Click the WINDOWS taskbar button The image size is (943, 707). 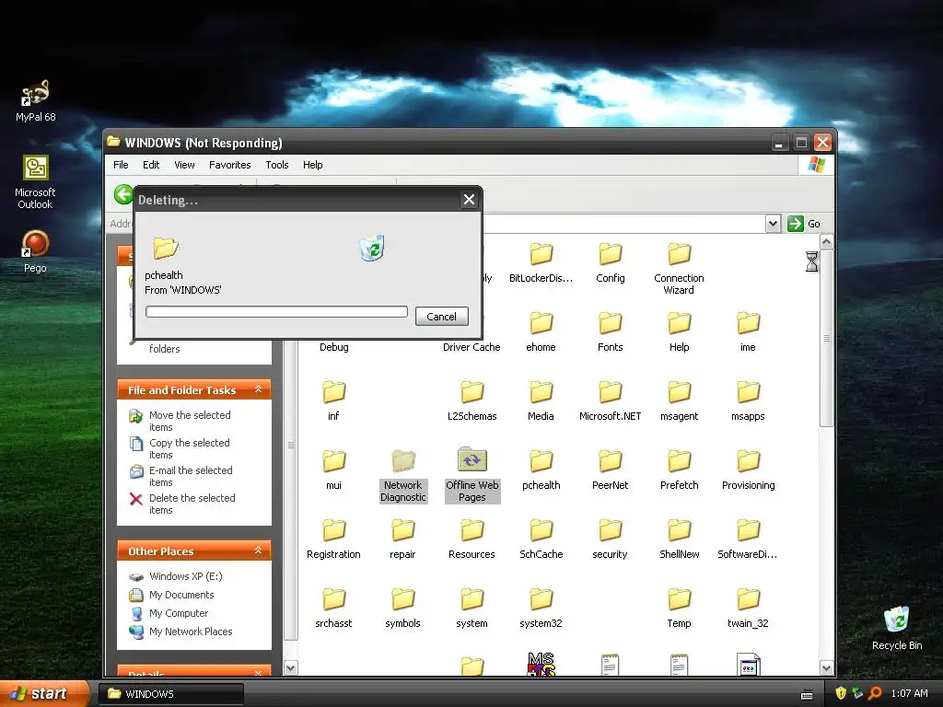point(171,694)
